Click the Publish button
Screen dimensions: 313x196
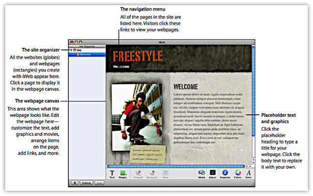pos(86,183)
